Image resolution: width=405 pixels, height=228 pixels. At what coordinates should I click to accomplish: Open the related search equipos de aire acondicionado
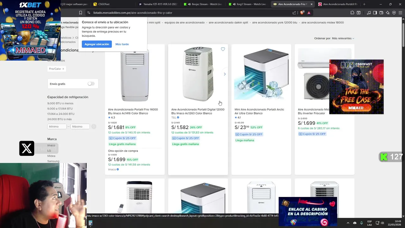click(x=185, y=22)
